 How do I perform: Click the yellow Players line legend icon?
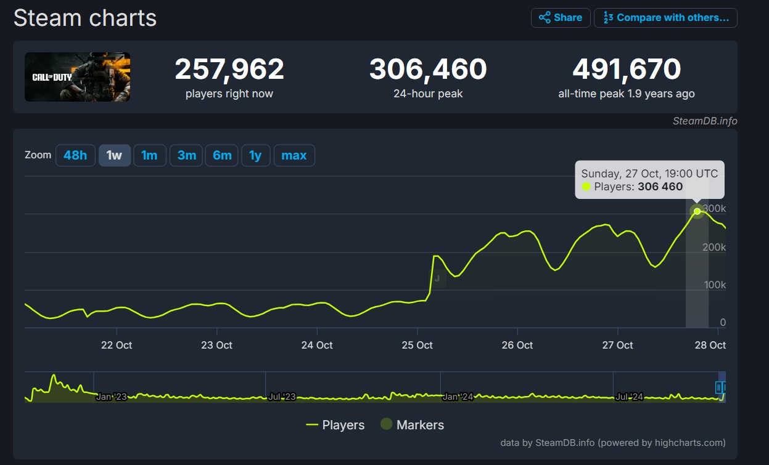(311, 424)
